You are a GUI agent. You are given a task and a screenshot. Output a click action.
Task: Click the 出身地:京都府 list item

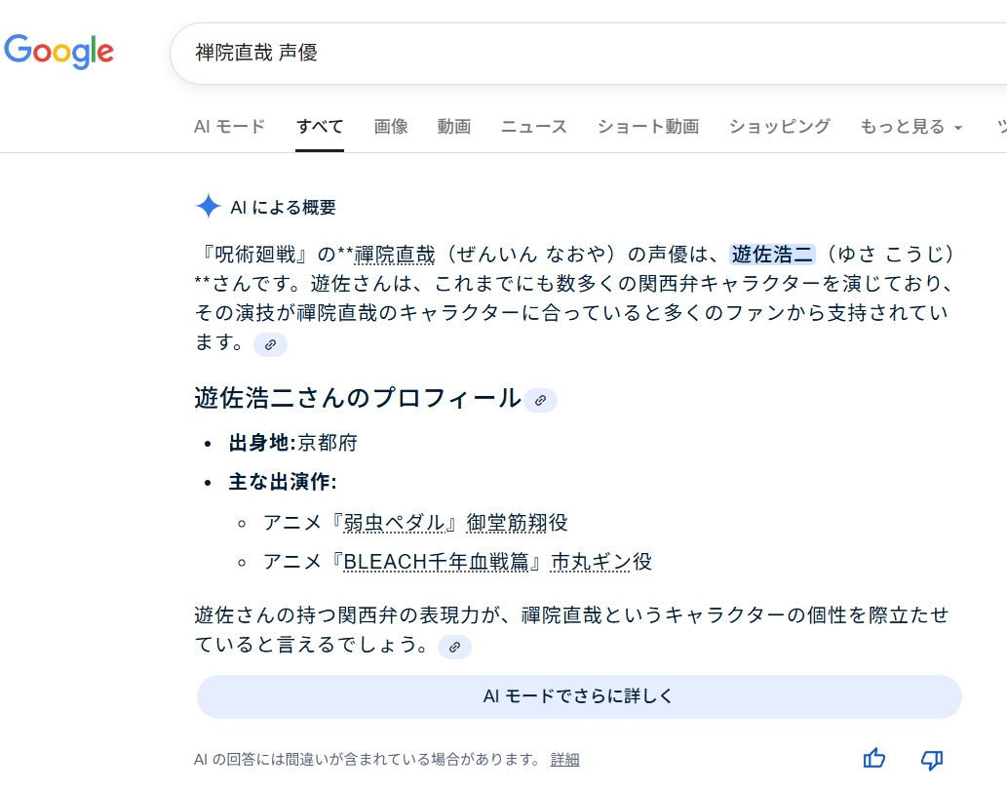(x=292, y=443)
